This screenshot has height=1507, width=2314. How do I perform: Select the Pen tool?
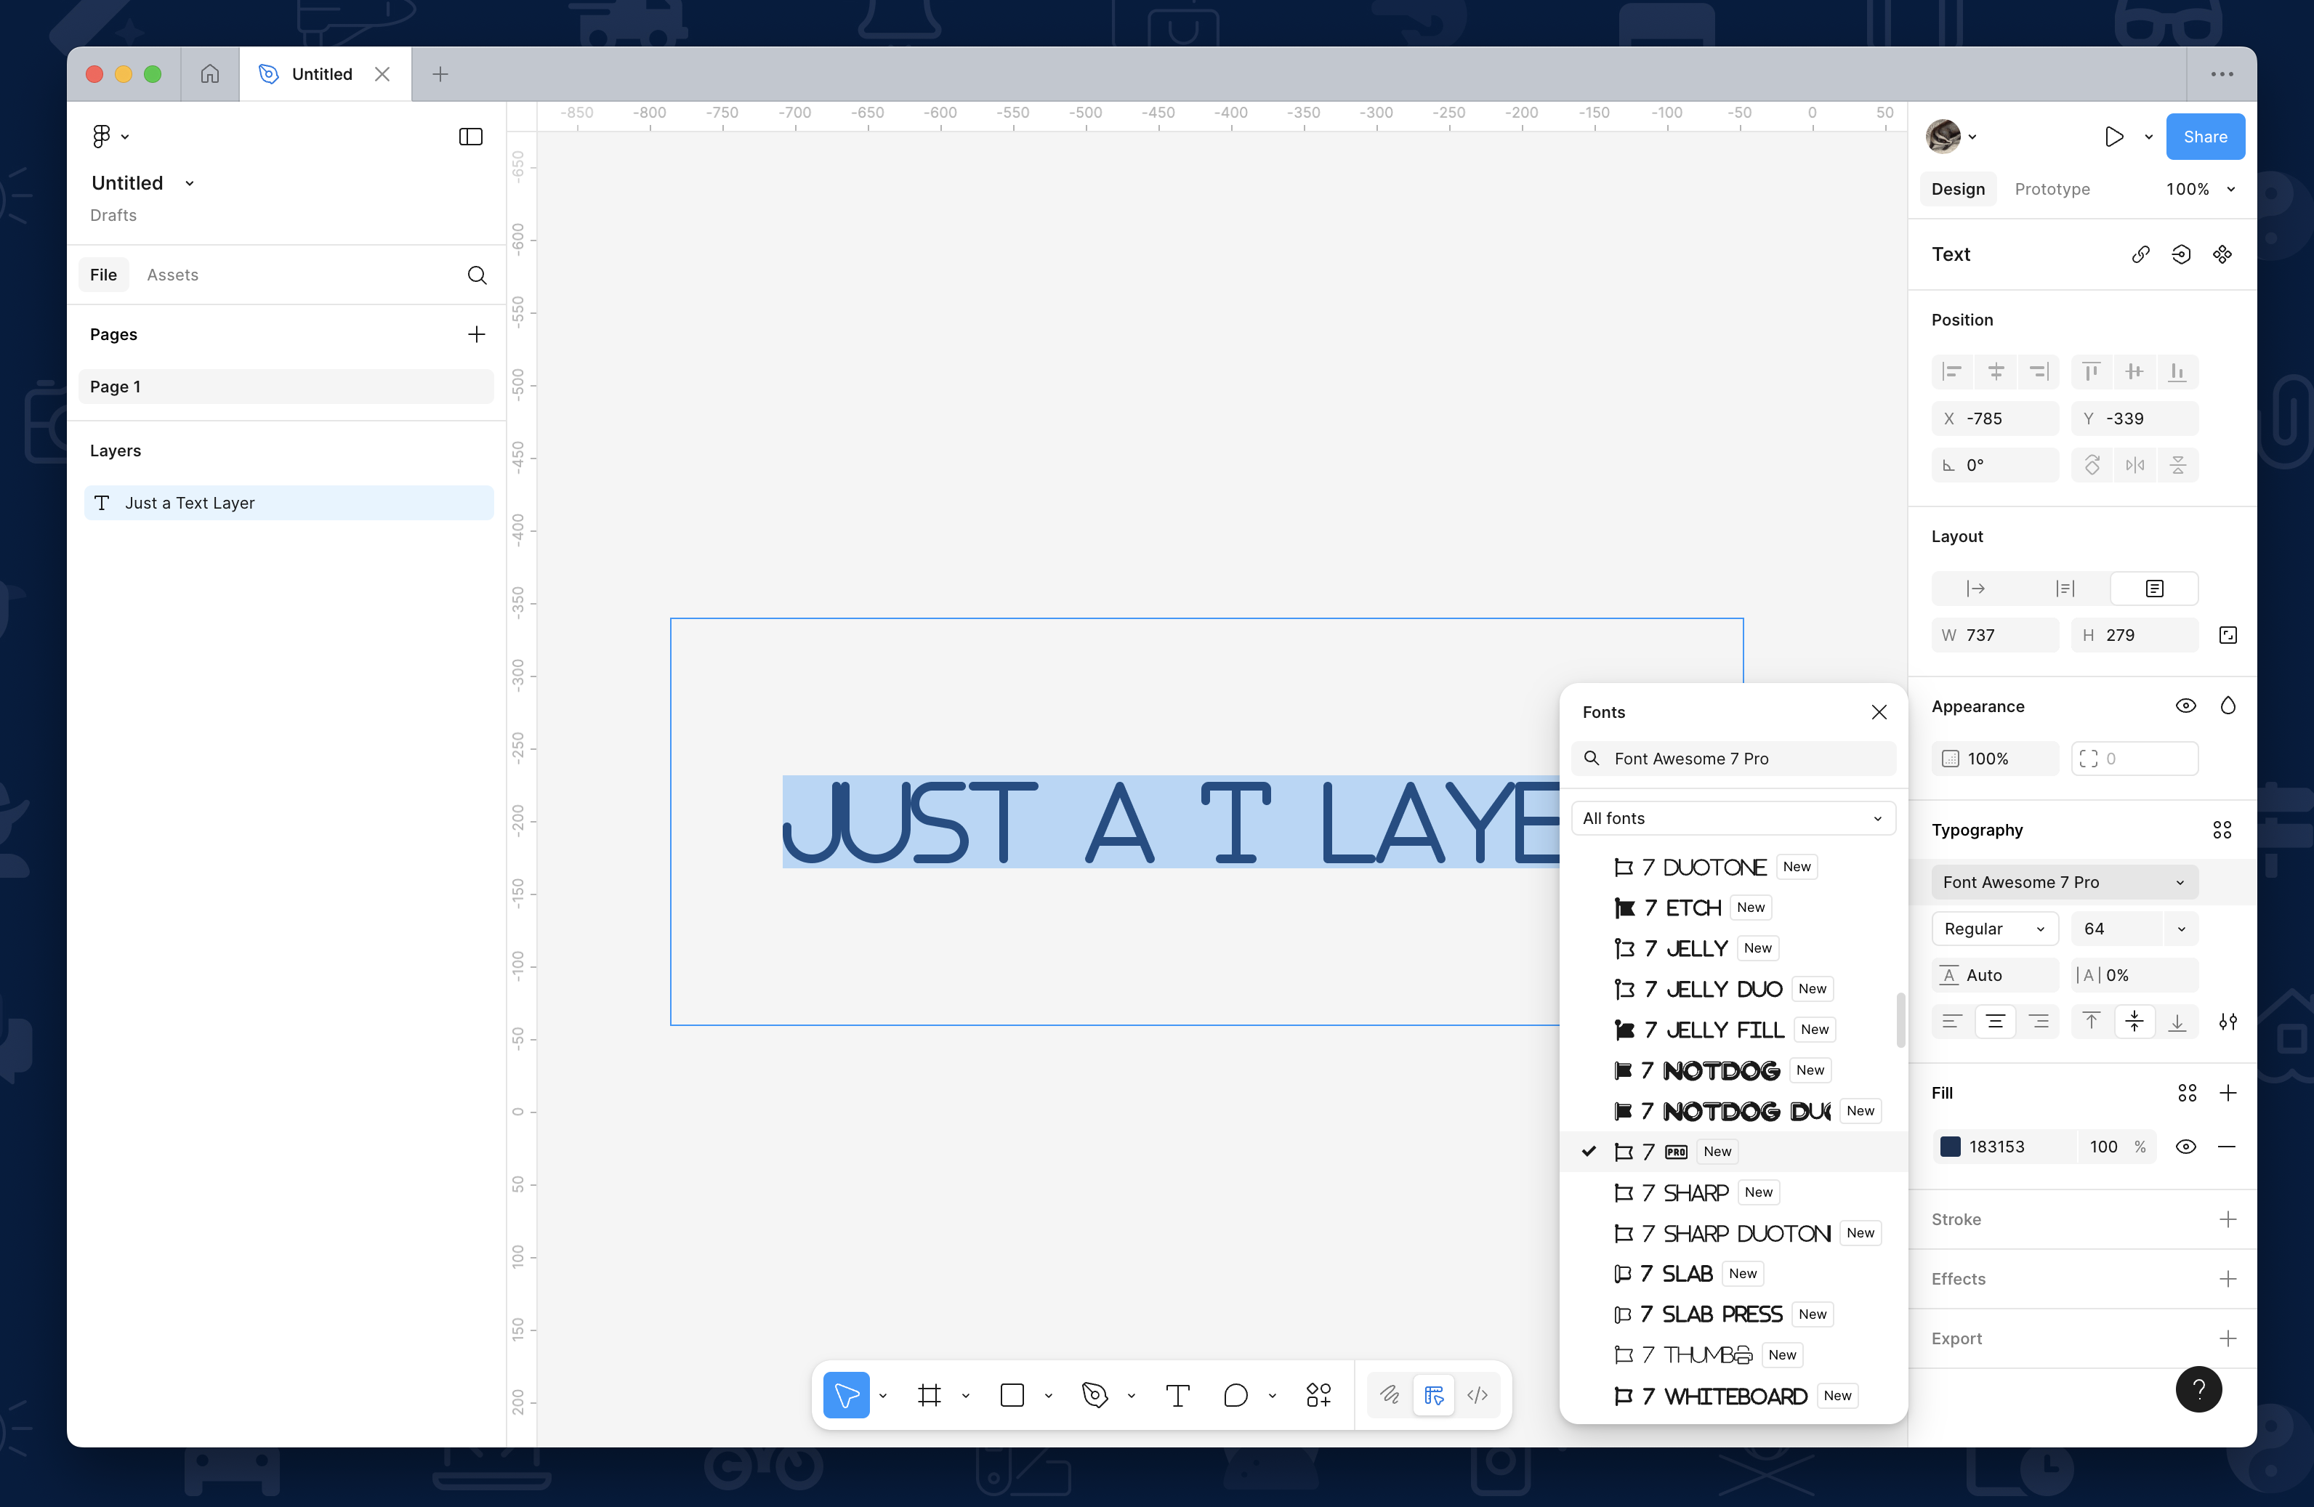[x=1094, y=1394]
